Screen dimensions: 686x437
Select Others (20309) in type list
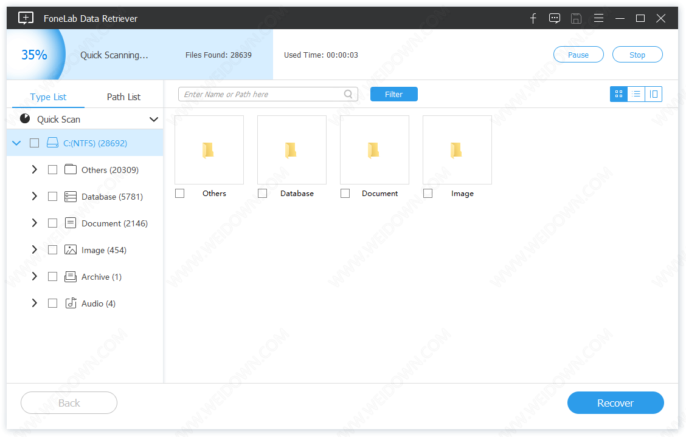coord(110,170)
